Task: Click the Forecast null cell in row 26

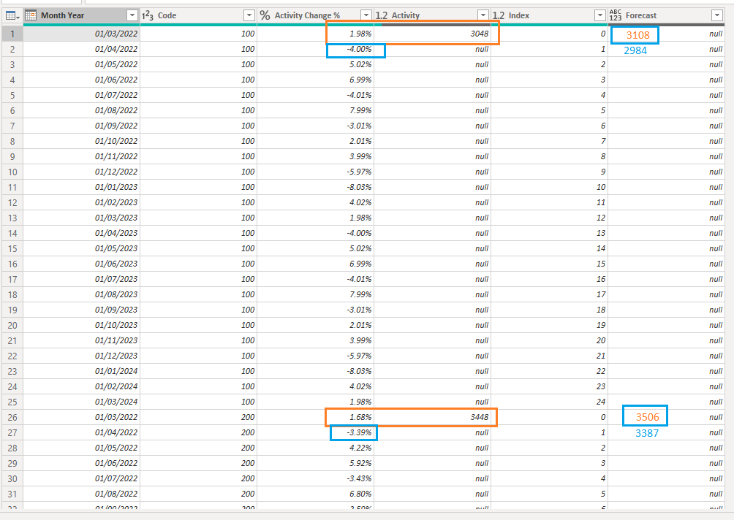Action: (667, 417)
